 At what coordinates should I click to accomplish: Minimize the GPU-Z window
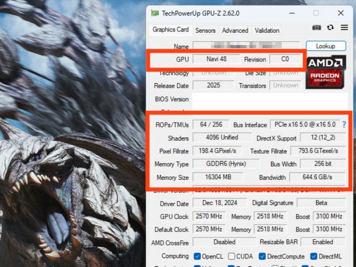click(292, 13)
